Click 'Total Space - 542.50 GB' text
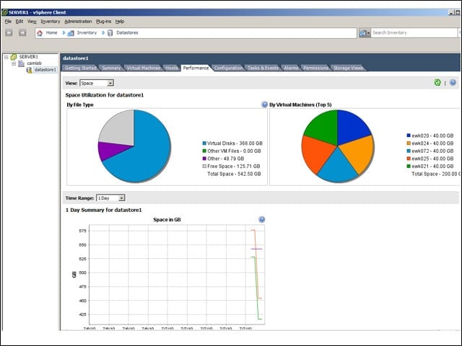 point(234,174)
